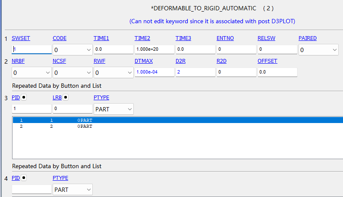Expand the NRBF dropdown
This screenshot has width=343, height=197.
[32, 73]
